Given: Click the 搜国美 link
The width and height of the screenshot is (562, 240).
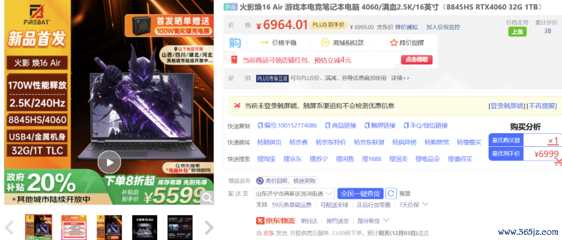Looking at the screenshot, I should click(x=399, y=159).
